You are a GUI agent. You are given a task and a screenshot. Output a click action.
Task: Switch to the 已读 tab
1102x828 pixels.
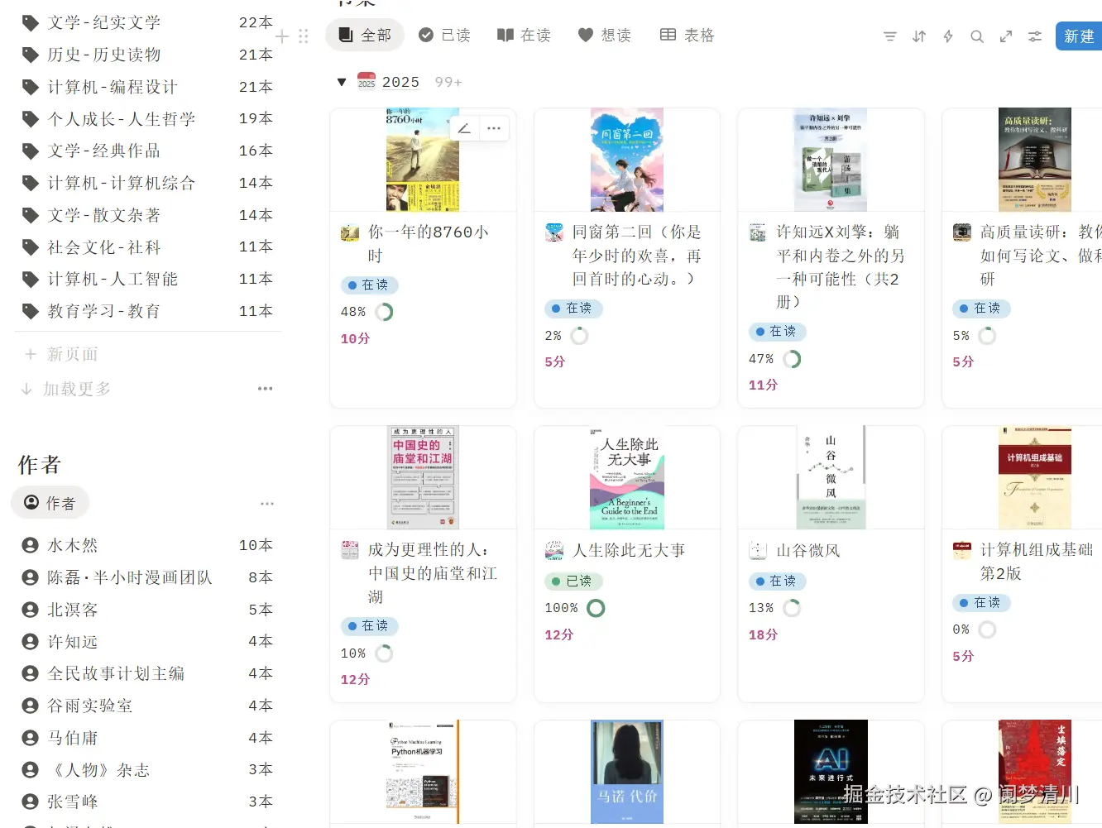[x=444, y=35]
